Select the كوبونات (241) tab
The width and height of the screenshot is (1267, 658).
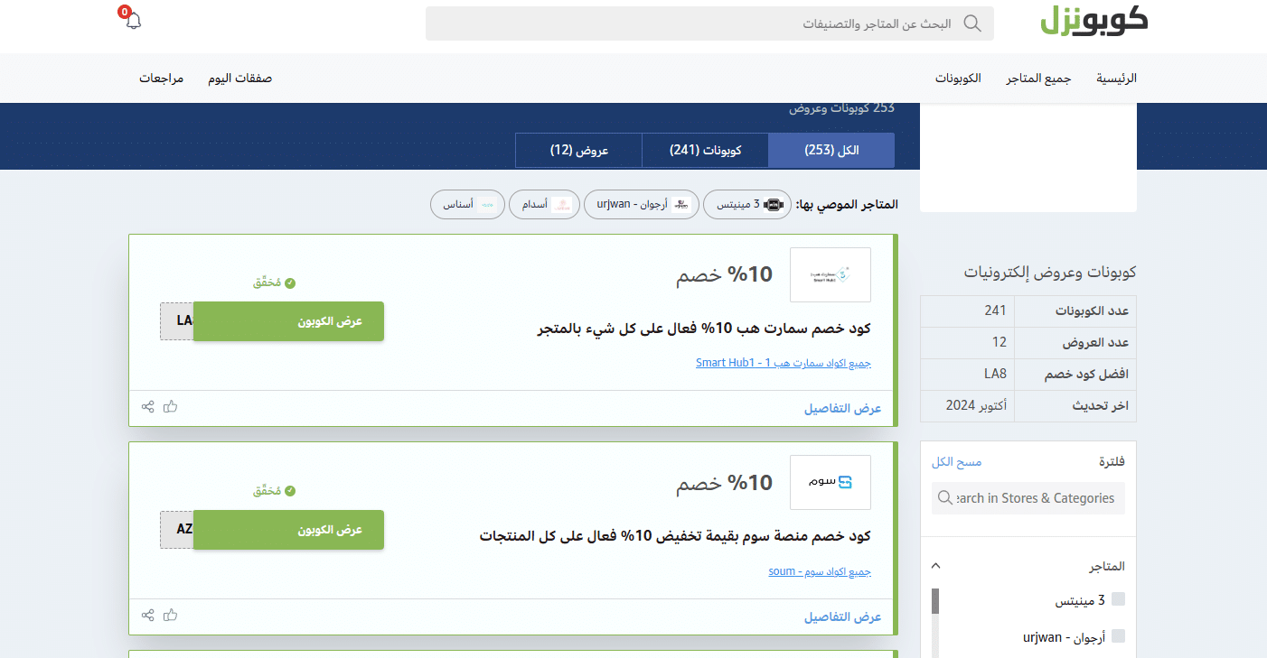click(705, 151)
